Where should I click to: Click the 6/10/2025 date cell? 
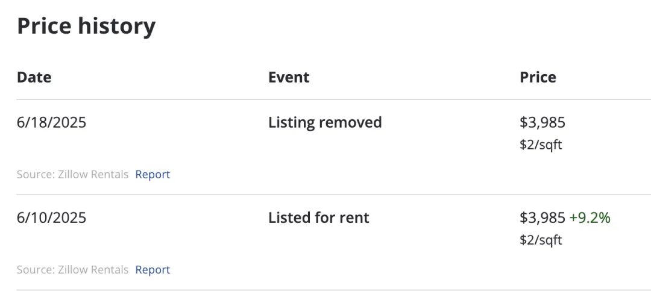51,217
